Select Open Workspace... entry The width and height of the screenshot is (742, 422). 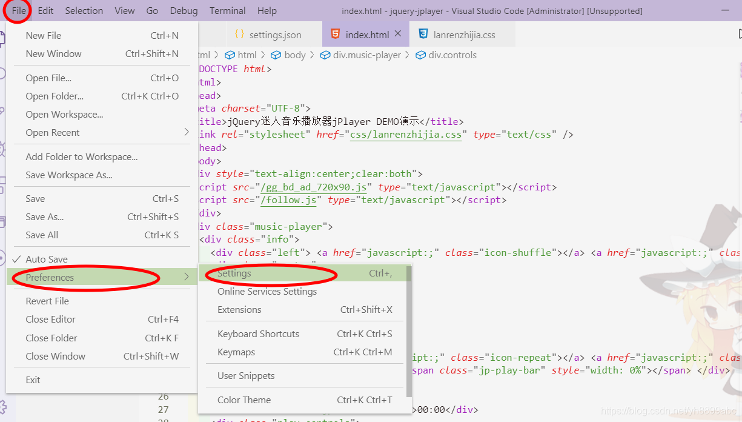point(102,115)
